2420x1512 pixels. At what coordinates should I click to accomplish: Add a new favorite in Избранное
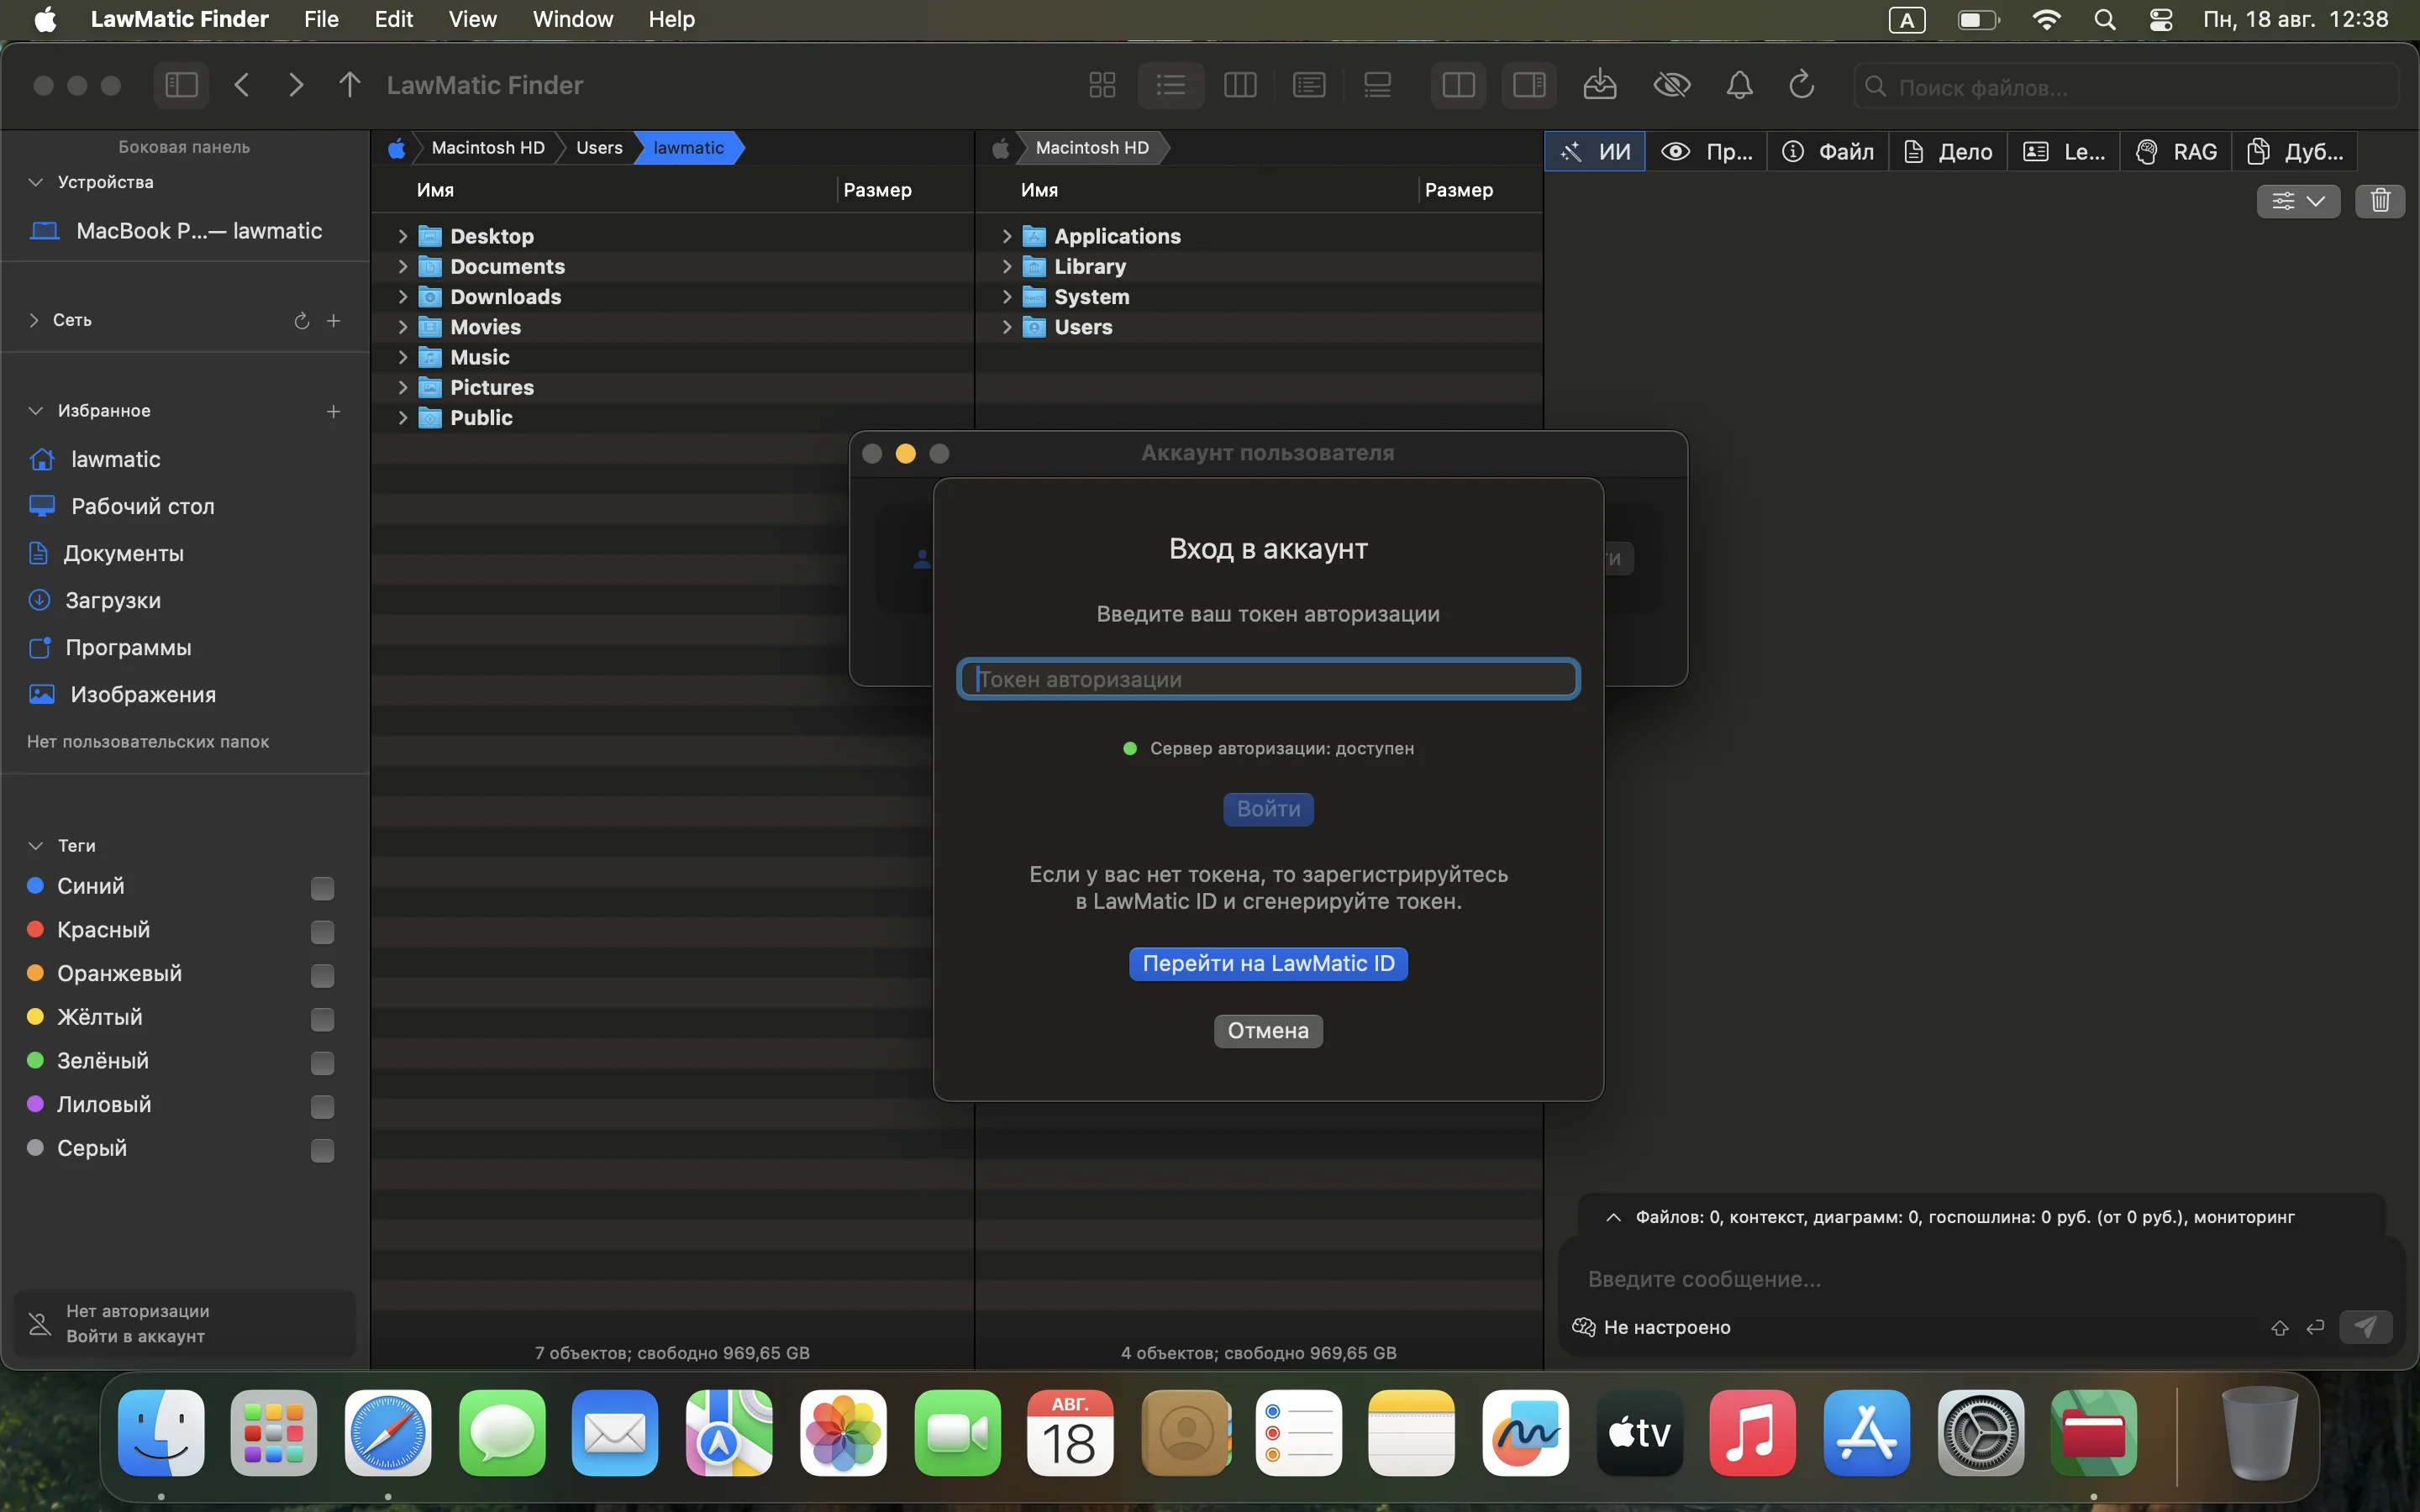coord(334,411)
